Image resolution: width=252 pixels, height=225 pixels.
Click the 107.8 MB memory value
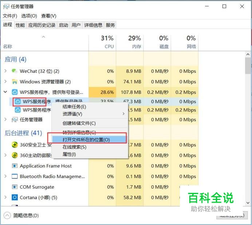click(131, 92)
